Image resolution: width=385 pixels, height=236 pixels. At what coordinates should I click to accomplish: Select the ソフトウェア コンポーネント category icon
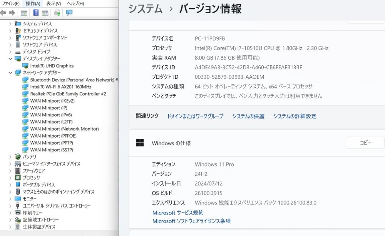(x=18, y=38)
